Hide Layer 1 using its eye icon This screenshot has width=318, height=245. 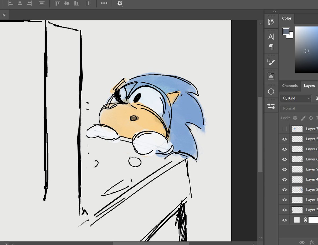284,200
